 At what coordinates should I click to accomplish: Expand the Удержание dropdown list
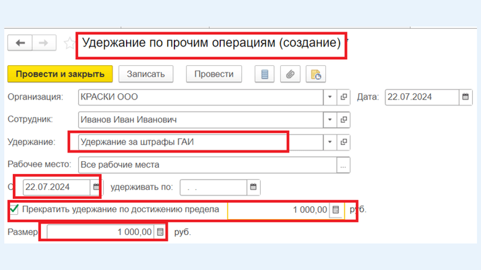click(330, 142)
